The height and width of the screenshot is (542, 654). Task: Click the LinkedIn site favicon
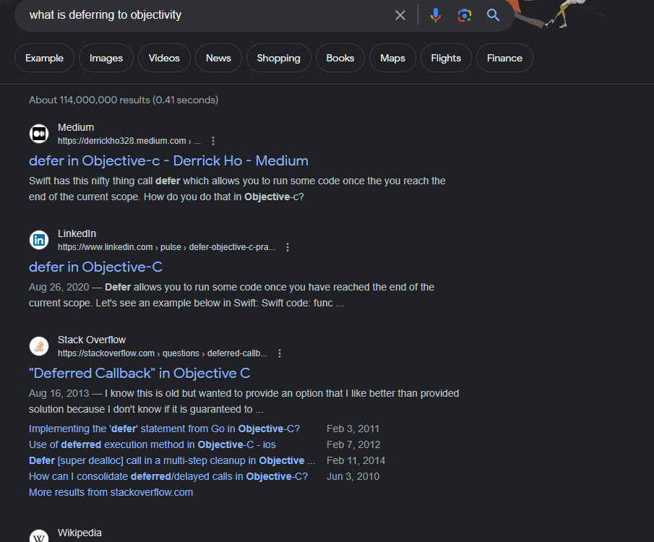pyautogui.click(x=39, y=240)
